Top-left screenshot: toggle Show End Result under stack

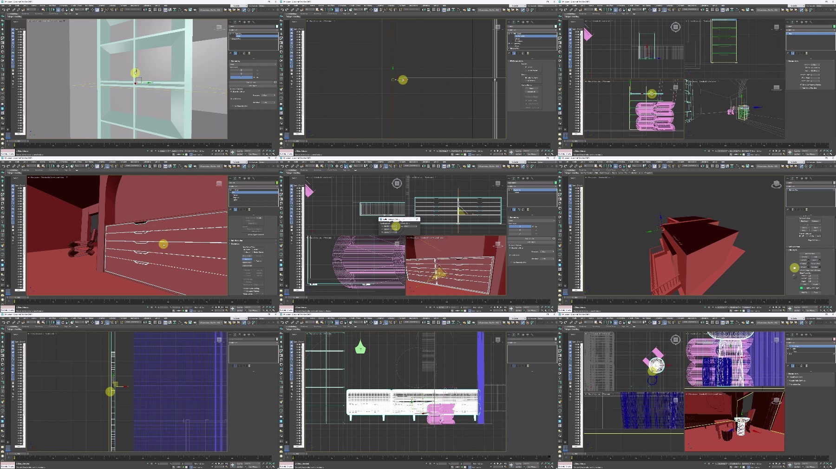(x=235, y=53)
